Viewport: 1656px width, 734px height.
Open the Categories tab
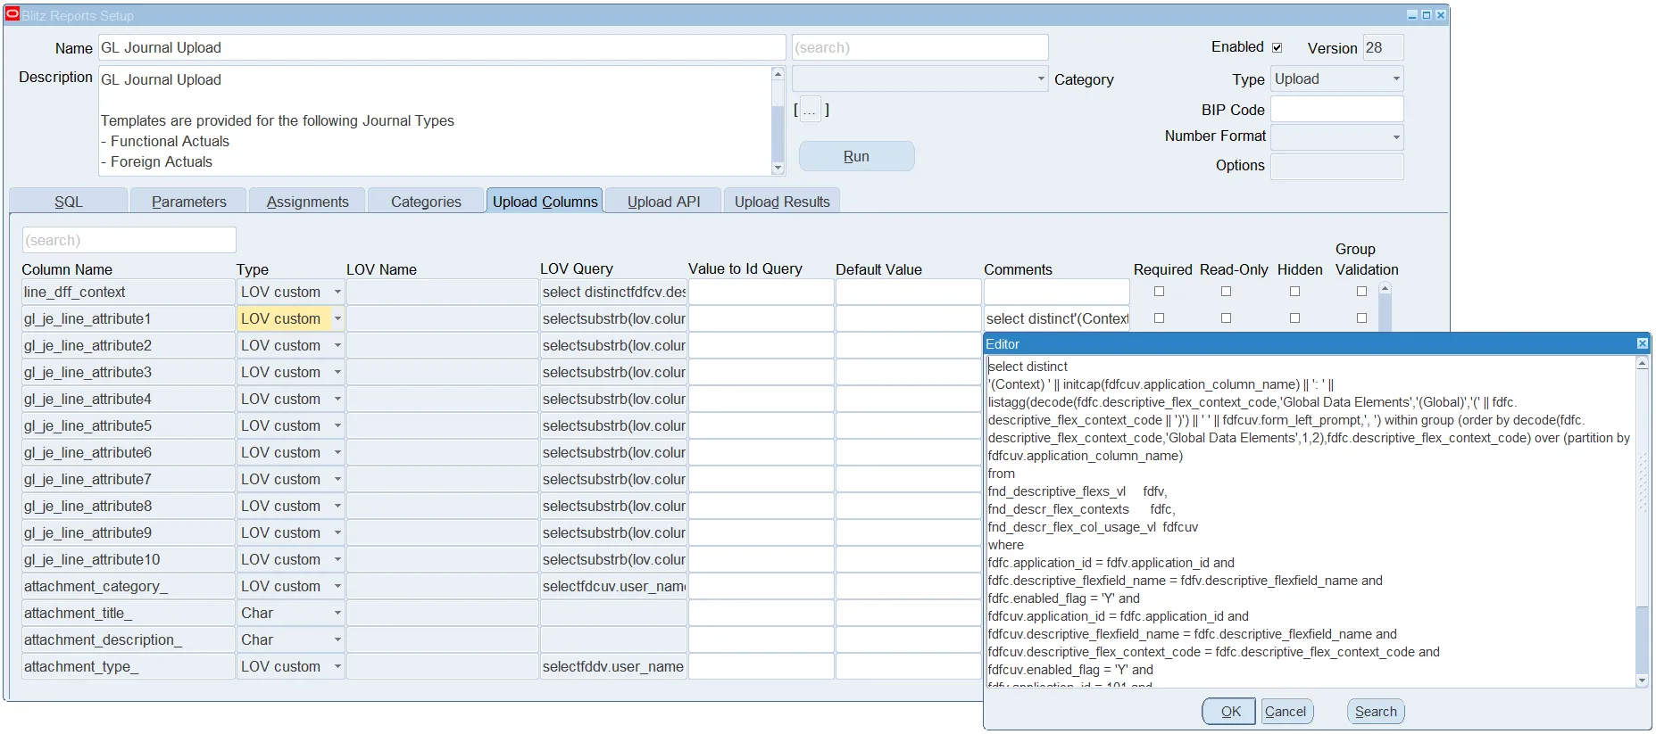click(x=426, y=202)
